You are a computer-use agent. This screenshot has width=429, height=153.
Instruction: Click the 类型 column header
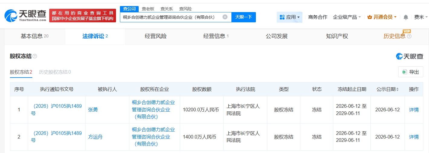284,89
